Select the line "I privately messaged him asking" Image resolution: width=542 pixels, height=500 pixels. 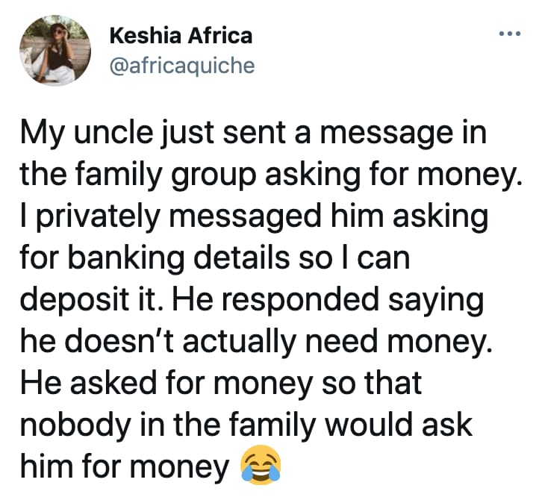tap(254, 218)
